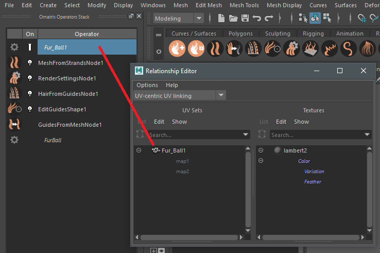Select the Variation texture entry
This screenshot has height=253, width=380.
[314, 171]
